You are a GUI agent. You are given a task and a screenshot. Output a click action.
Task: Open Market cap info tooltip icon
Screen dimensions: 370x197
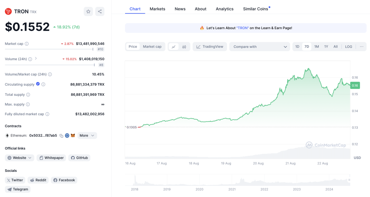click(27, 44)
